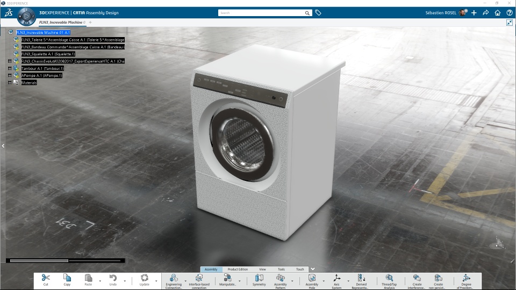Select the Manipulate tool
The height and width of the screenshot is (290, 516).
point(227,280)
